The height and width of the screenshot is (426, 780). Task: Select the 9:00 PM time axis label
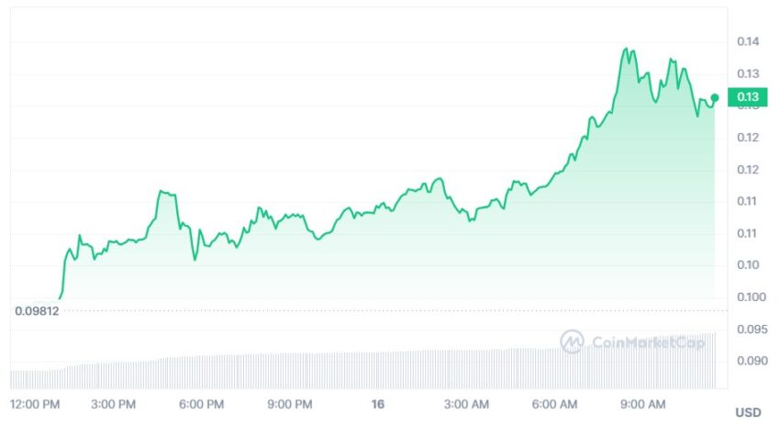[289, 404]
